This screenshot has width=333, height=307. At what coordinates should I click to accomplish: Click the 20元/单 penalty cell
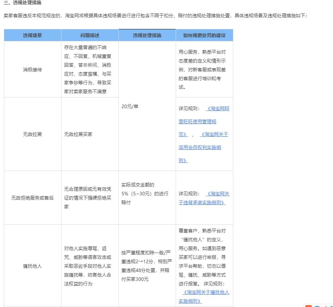pos(147,106)
